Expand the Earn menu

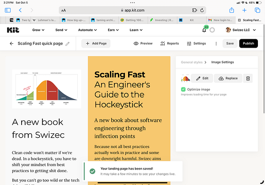(x=113, y=30)
